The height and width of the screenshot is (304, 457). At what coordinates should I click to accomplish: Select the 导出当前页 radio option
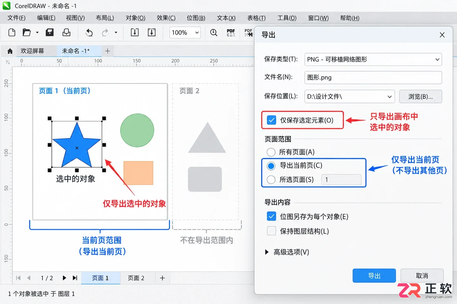click(x=271, y=166)
